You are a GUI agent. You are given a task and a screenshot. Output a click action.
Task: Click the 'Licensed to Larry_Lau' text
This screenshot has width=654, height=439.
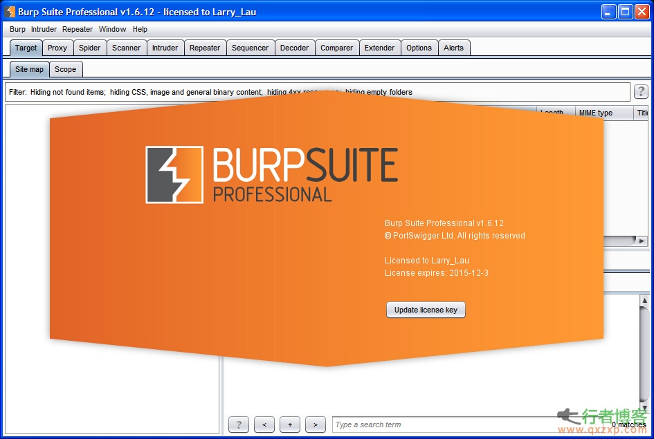[x=427, y=261]
